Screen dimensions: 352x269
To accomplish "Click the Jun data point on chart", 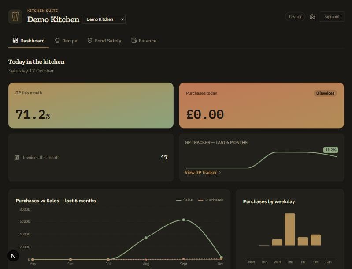I will tap(70, 259).
